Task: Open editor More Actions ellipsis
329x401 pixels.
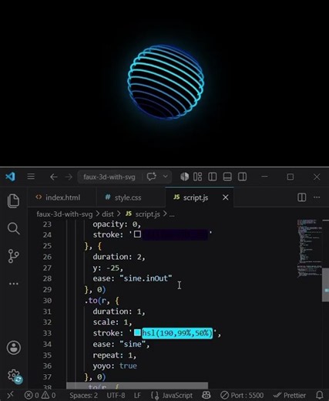Action: pyautogui.click(x=317, y=197)
